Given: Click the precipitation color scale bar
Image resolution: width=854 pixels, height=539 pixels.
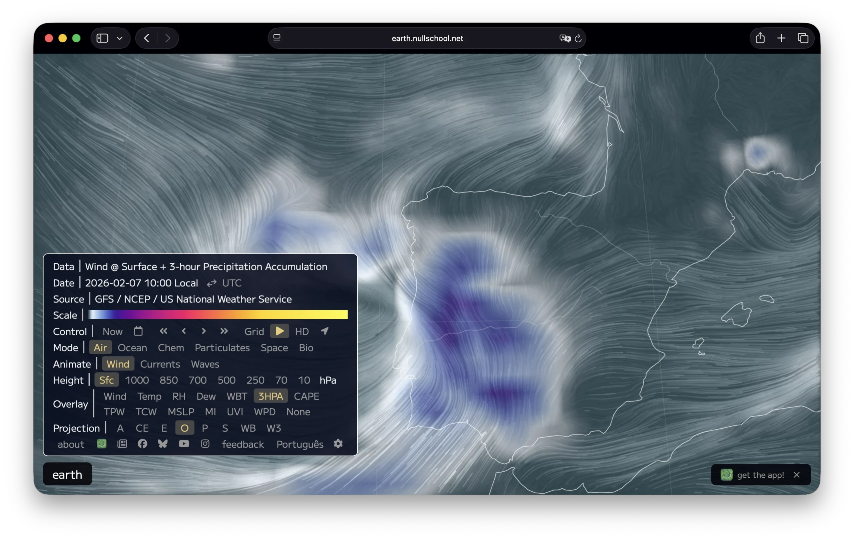Looking at the screenshot, I should pyautogui.click(x=218, y=315).
